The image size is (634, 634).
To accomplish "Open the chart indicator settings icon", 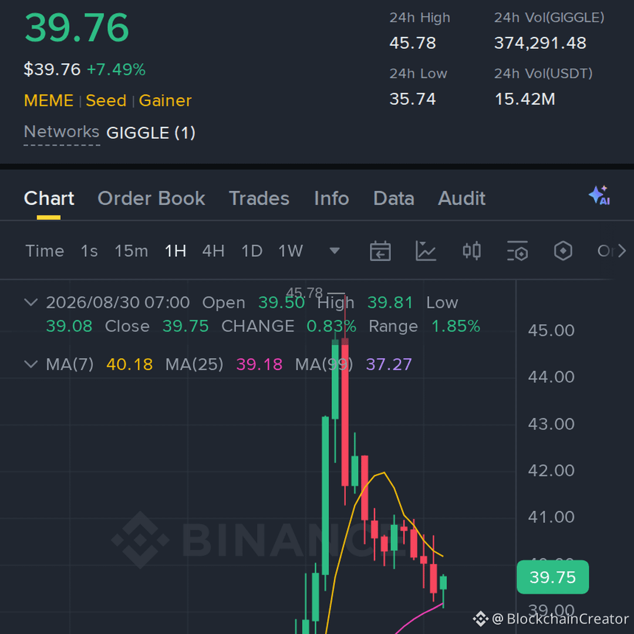I will (x=517, y=251).
